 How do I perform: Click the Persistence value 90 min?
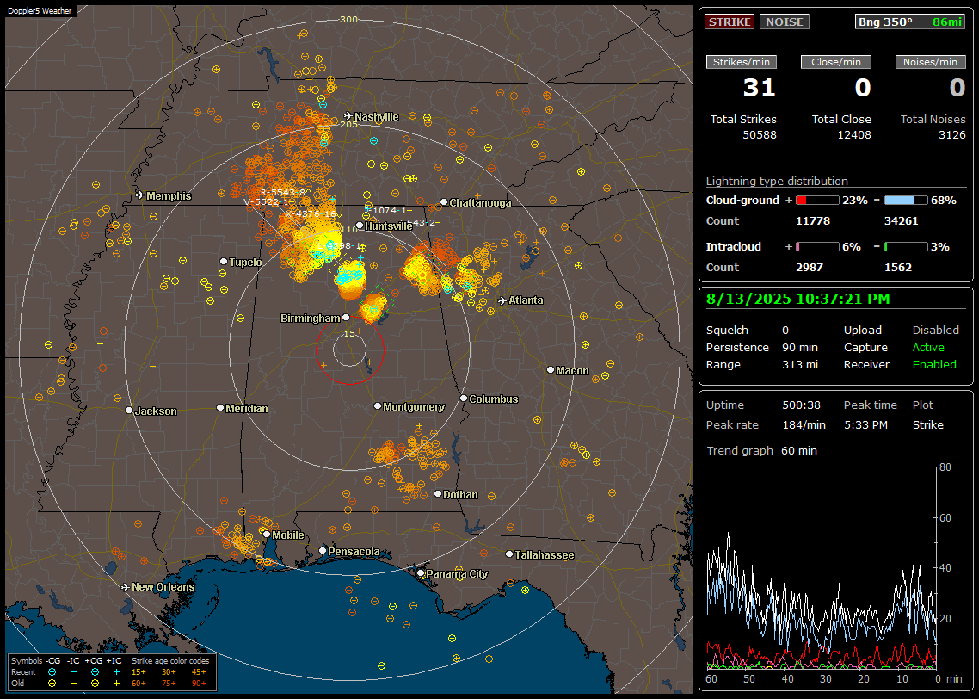800,347
